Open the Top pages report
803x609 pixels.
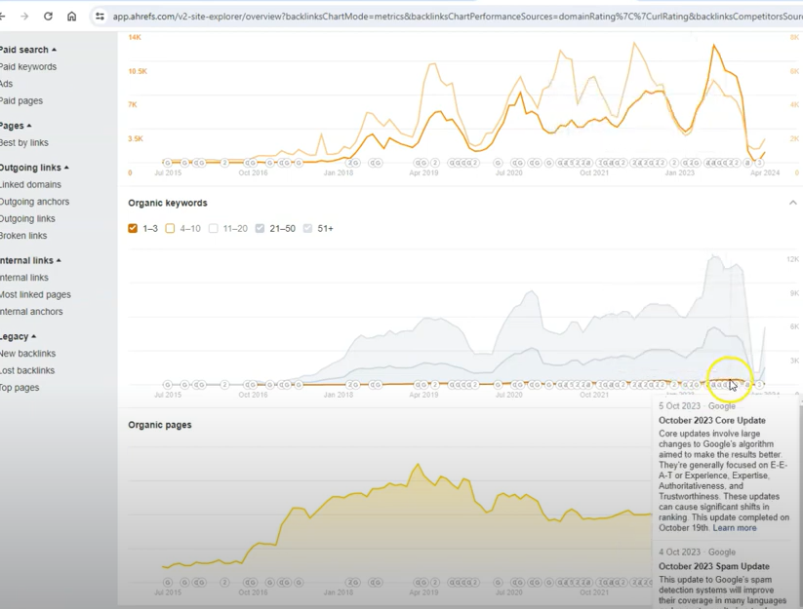20,388
